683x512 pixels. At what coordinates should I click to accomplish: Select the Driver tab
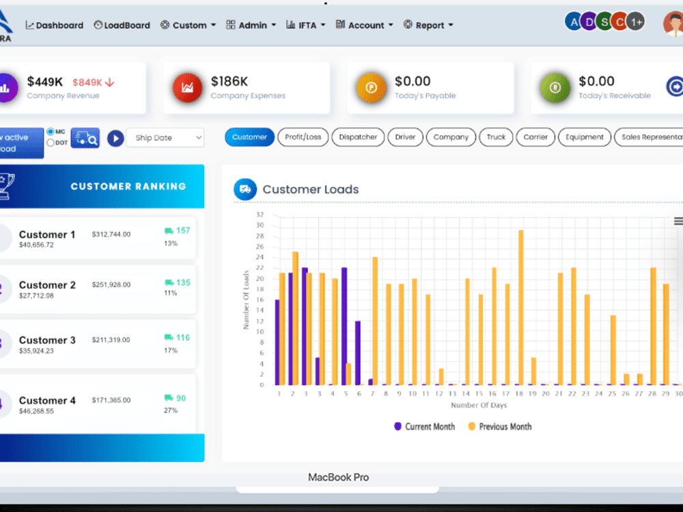click(405, 137)
